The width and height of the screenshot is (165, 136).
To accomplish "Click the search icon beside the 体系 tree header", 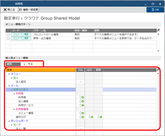I will 158,70.
